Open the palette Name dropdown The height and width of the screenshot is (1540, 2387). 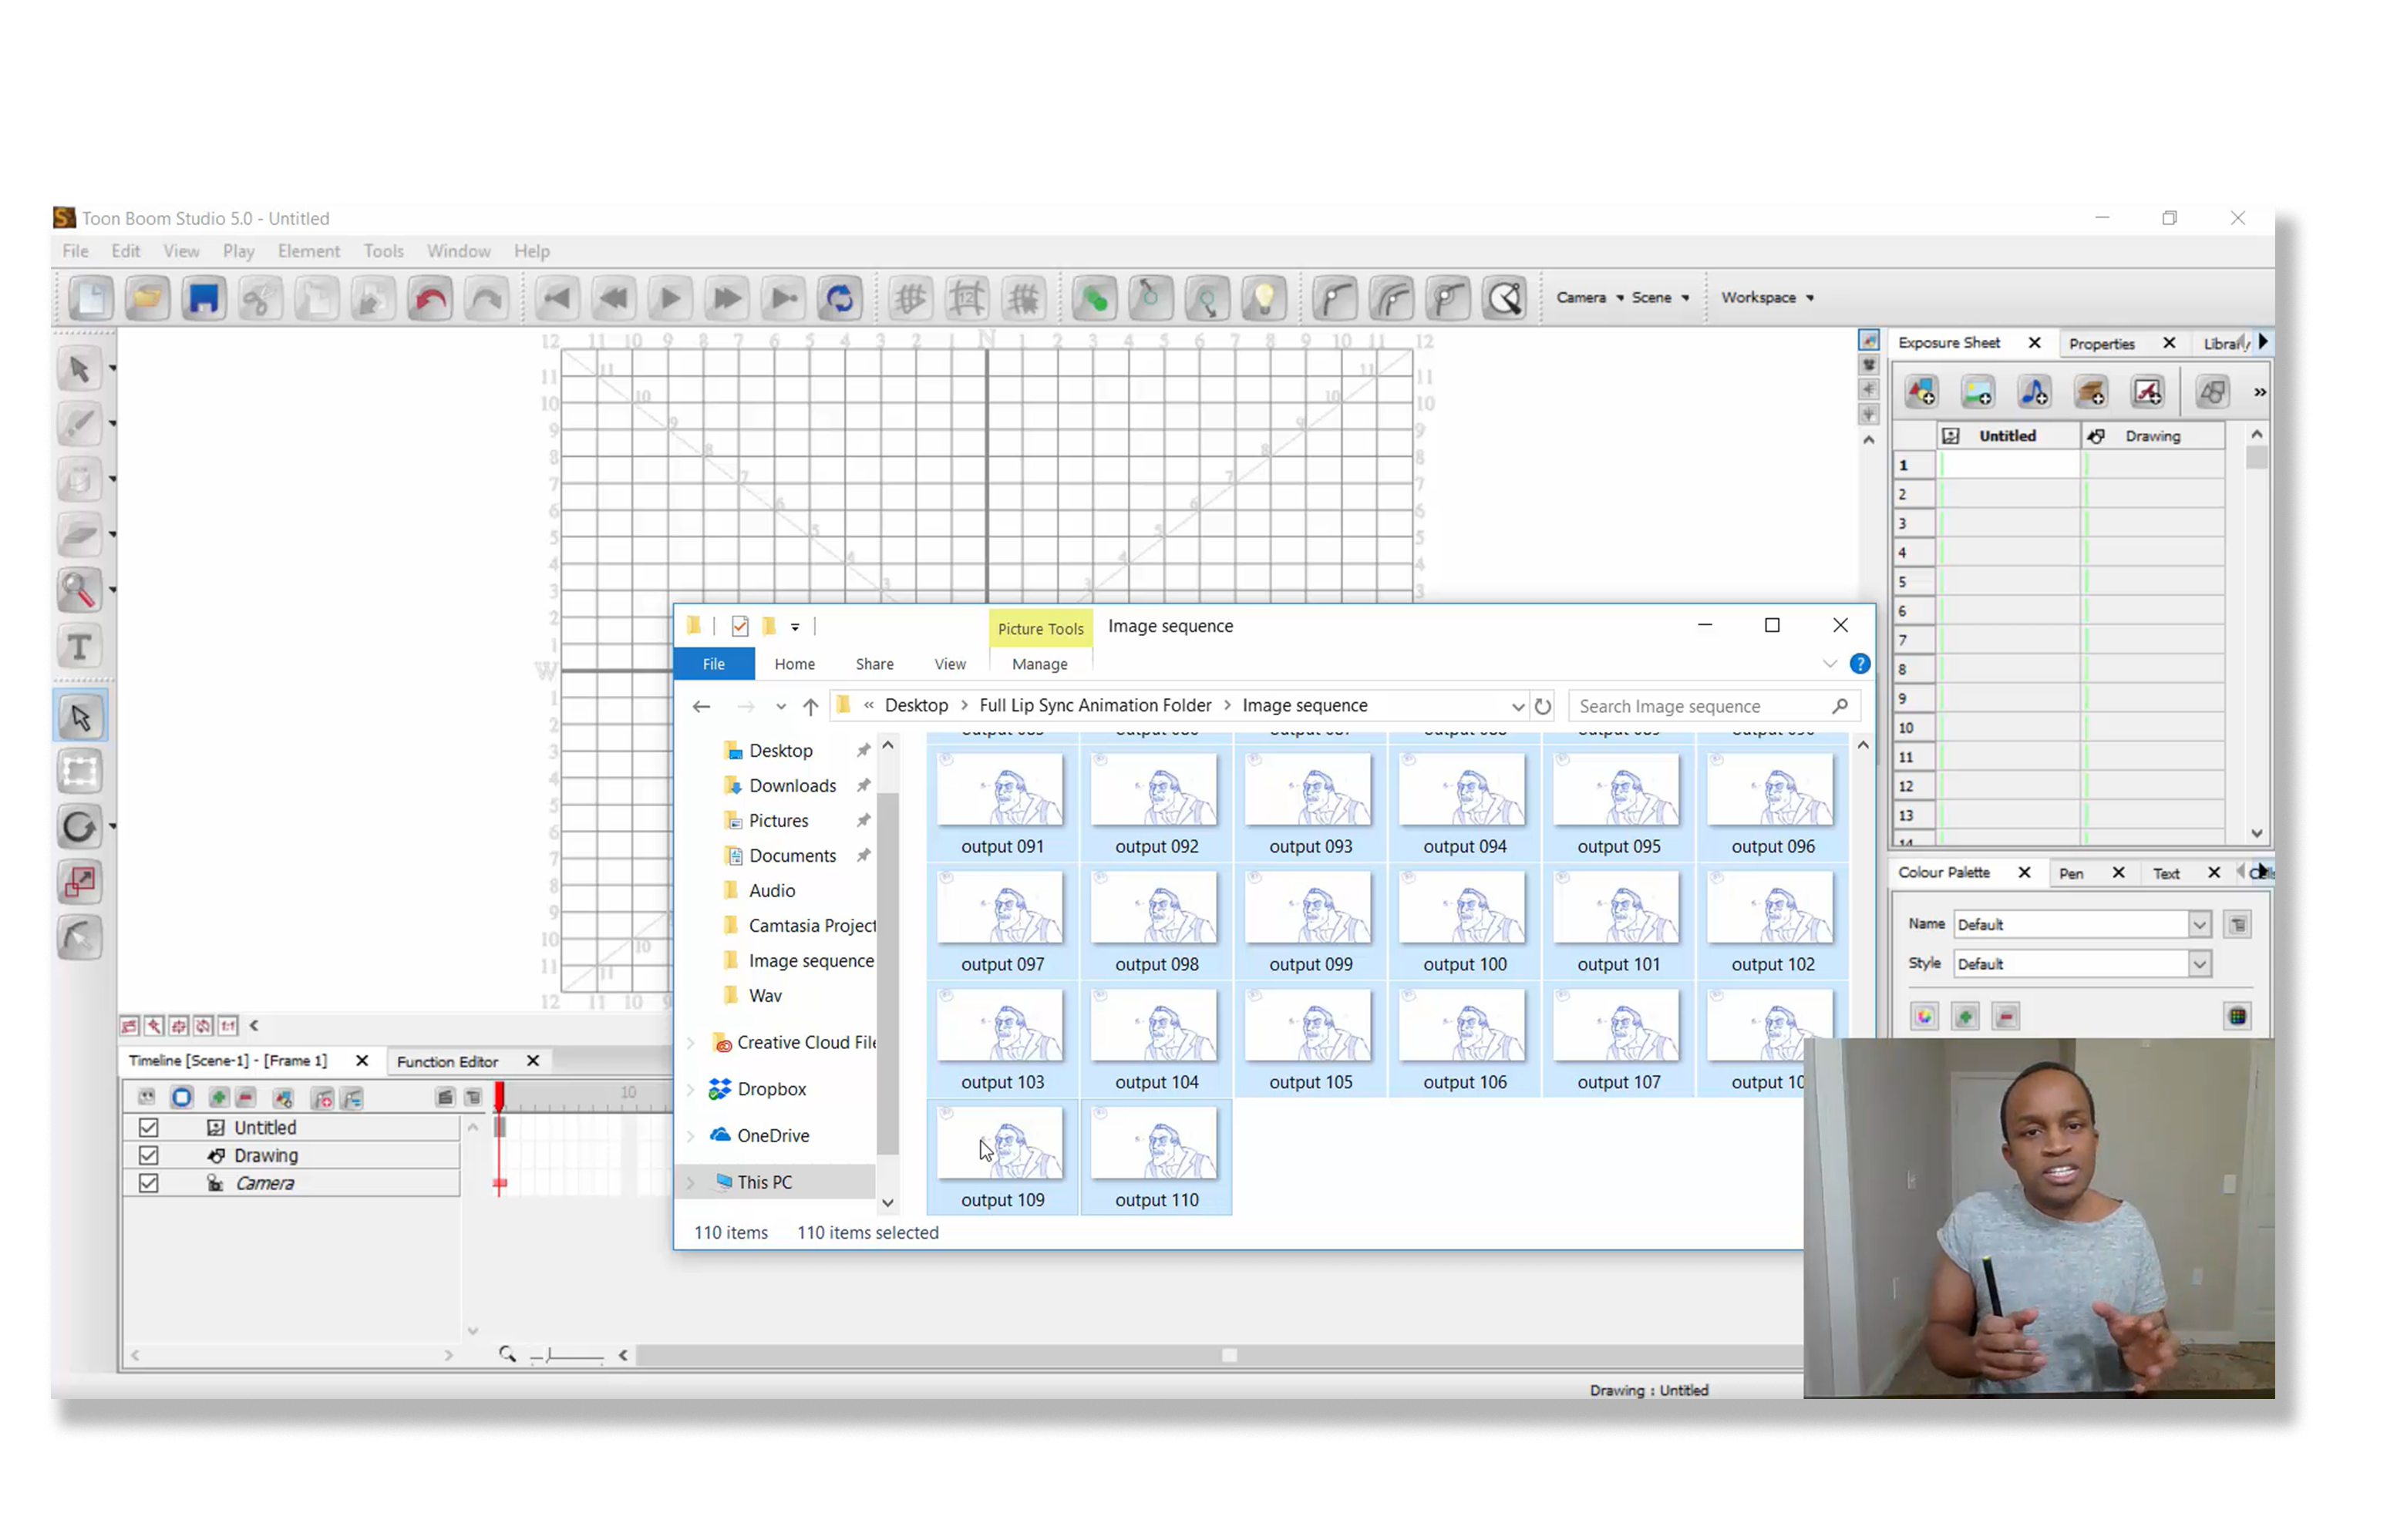point(2199,924)
